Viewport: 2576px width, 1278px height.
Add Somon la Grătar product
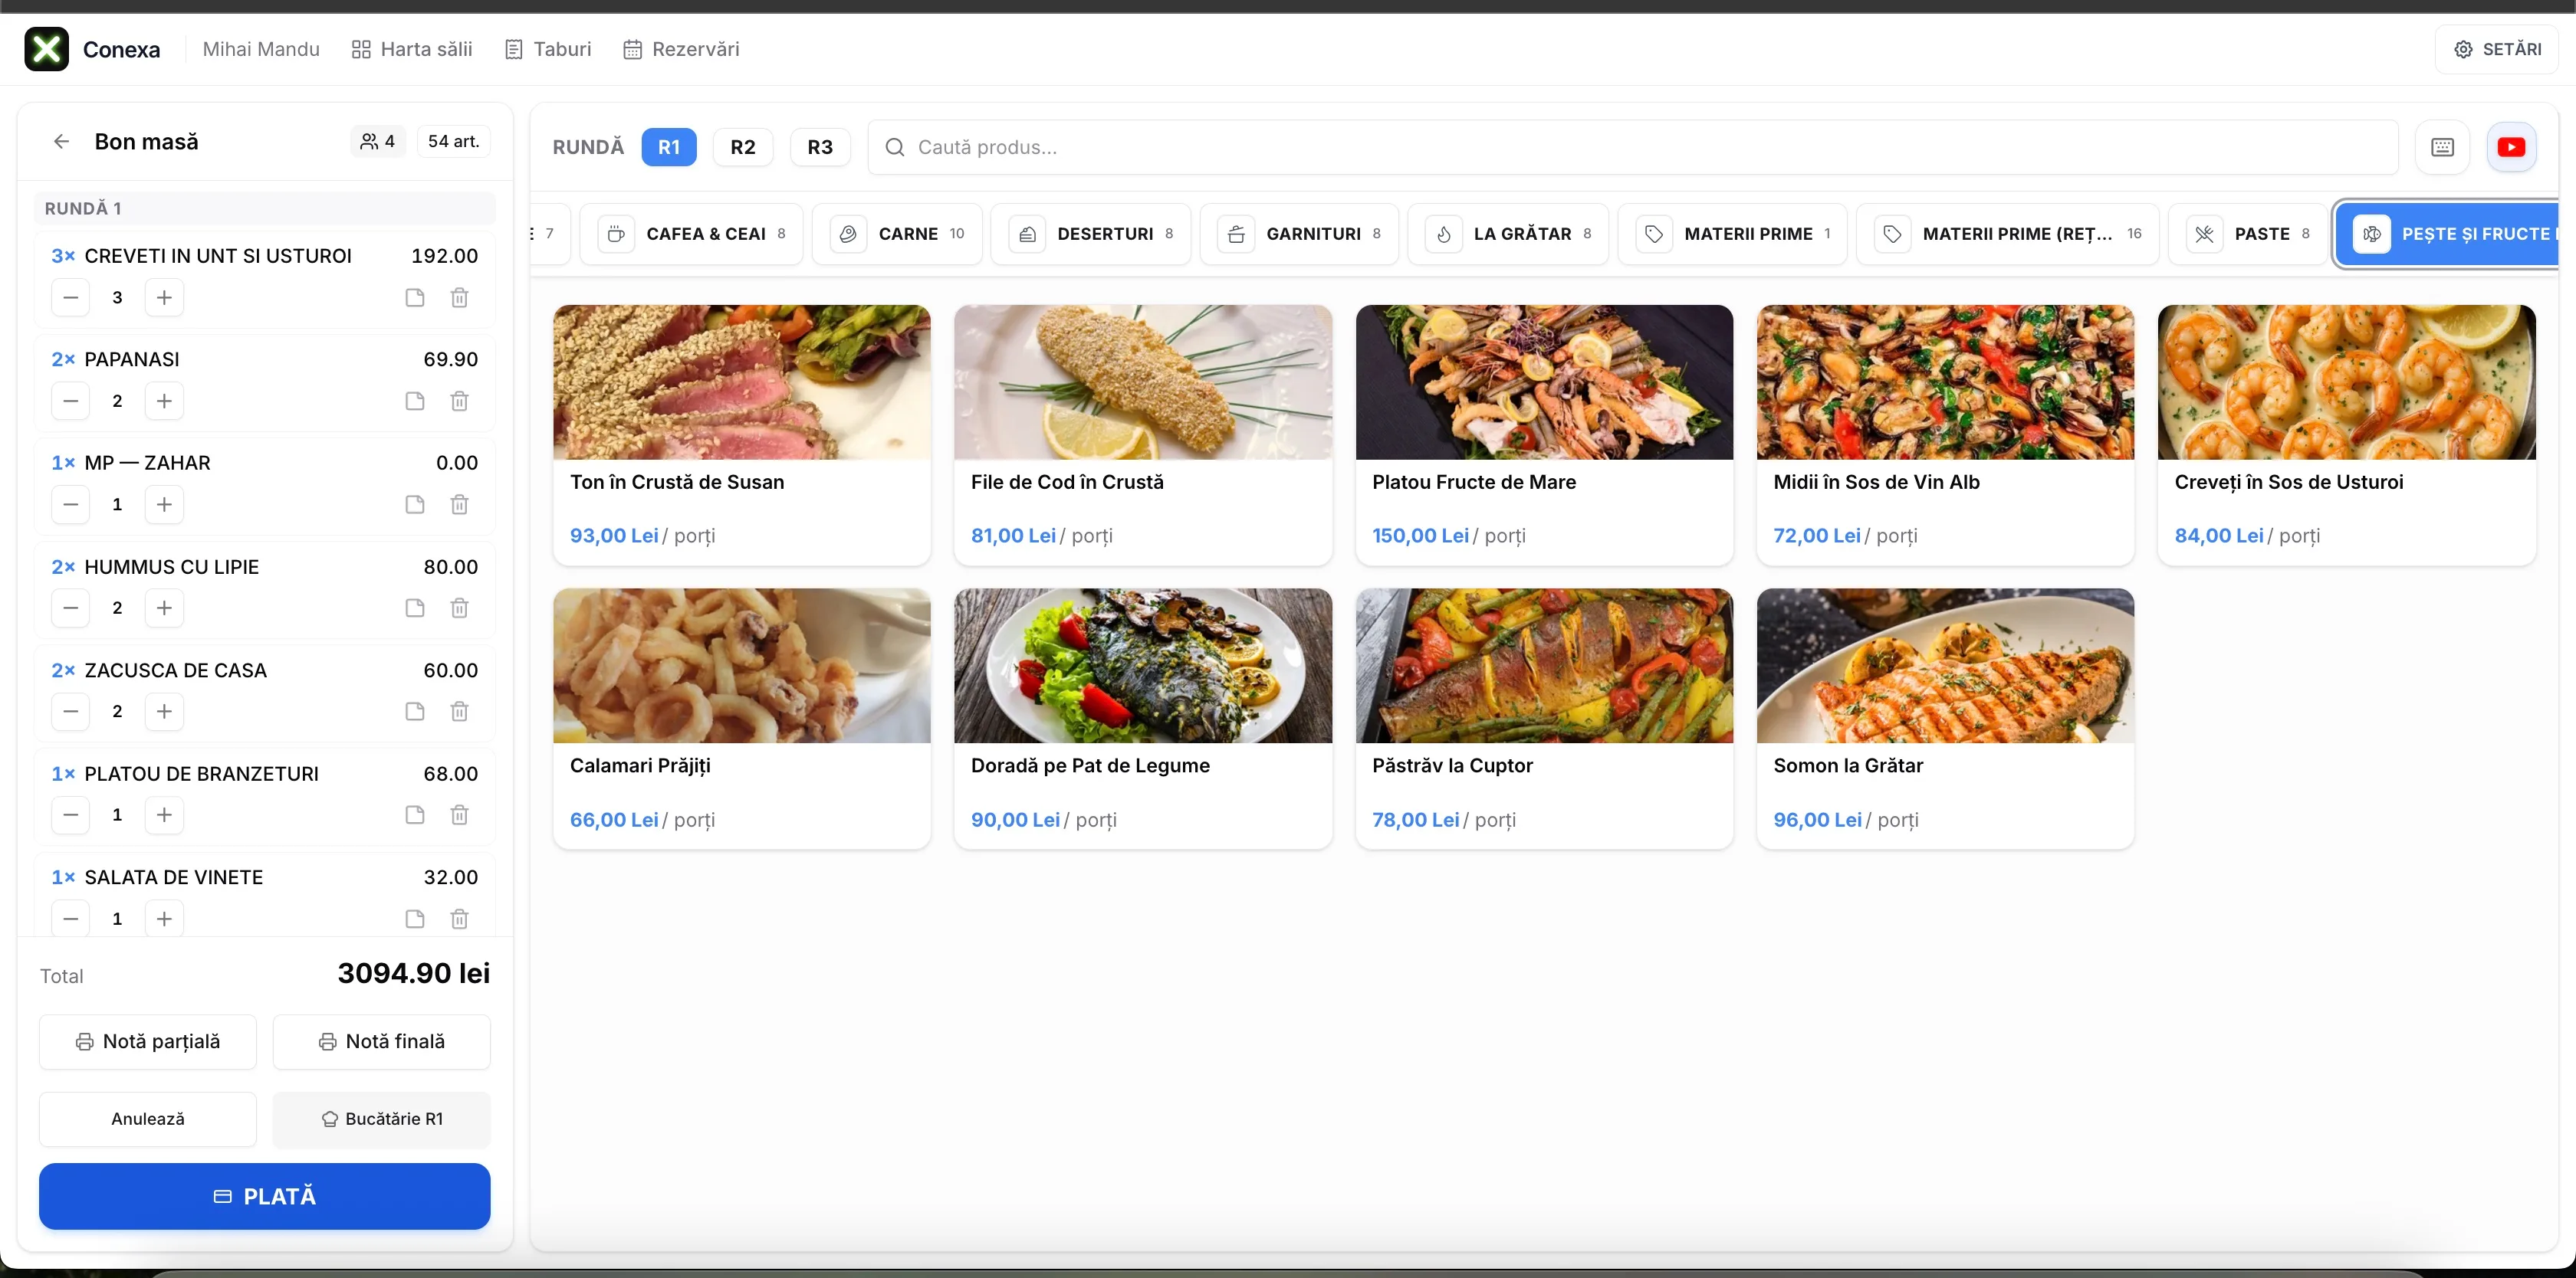[1945, 719]
